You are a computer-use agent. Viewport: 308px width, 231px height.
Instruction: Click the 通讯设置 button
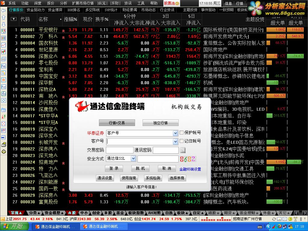pyautogui.click(x=105, y=178)
